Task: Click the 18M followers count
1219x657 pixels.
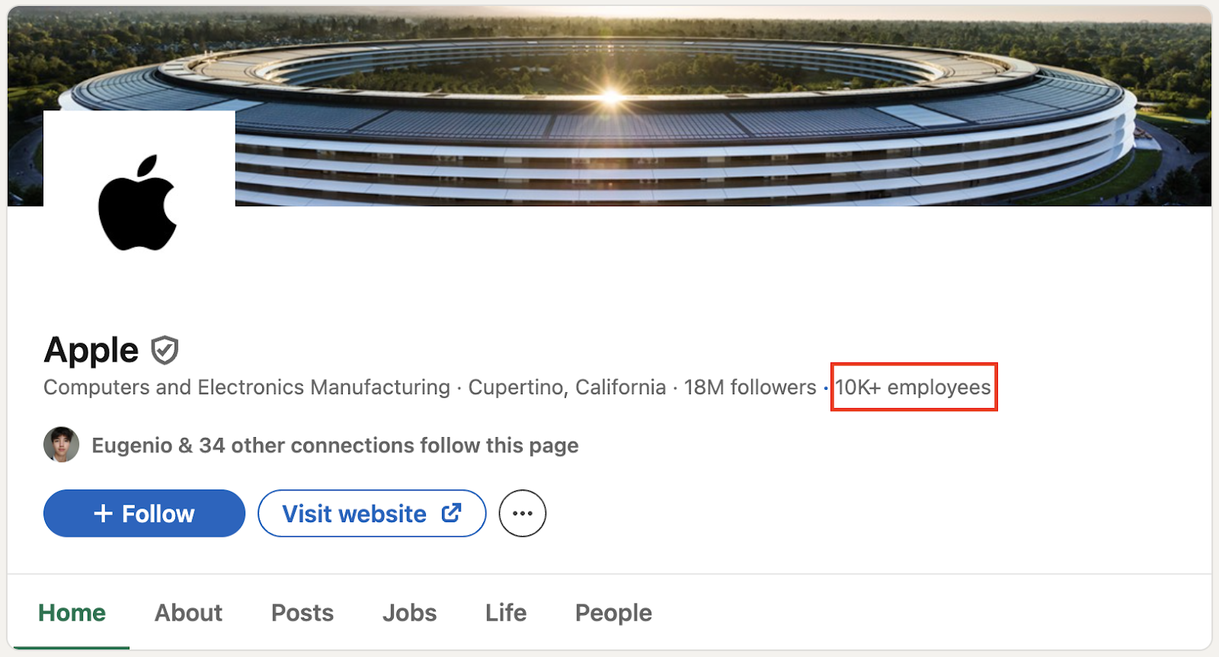Action: click(750, 388)
